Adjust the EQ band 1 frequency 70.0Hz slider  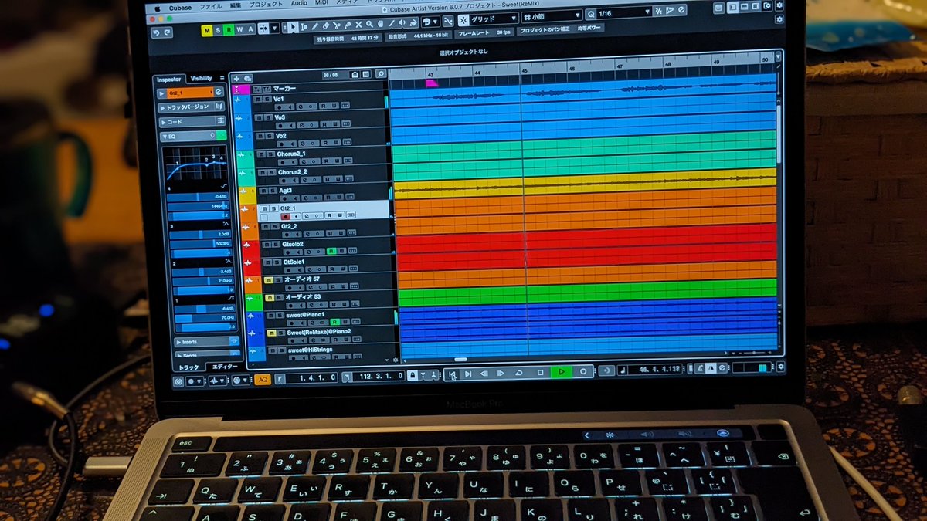[205, 318]
